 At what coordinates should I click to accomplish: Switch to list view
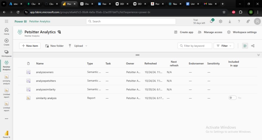click(x=245, y=46)
